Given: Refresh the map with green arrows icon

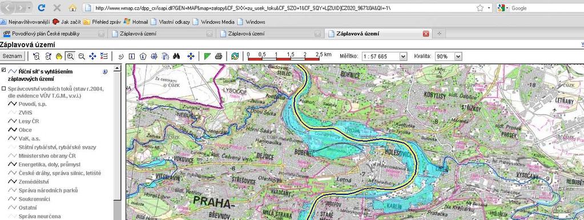Looking at the screenshot, I should click(x=235, y=56).
